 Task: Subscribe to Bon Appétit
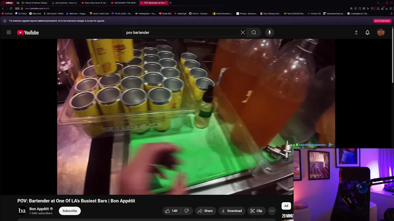point(70,211)
